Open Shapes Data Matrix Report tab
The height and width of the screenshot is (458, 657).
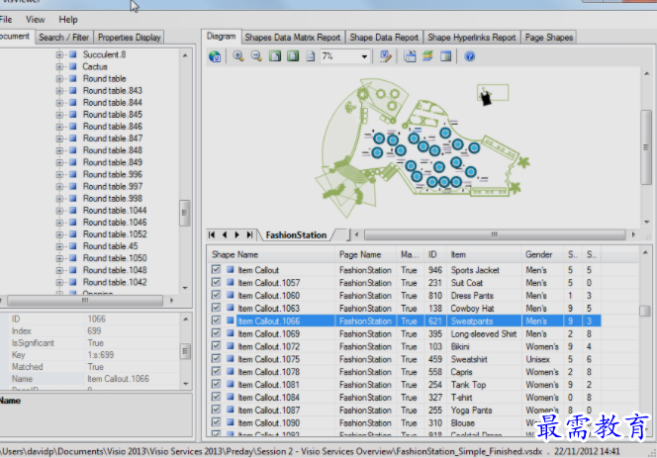[x=293, y=38]
